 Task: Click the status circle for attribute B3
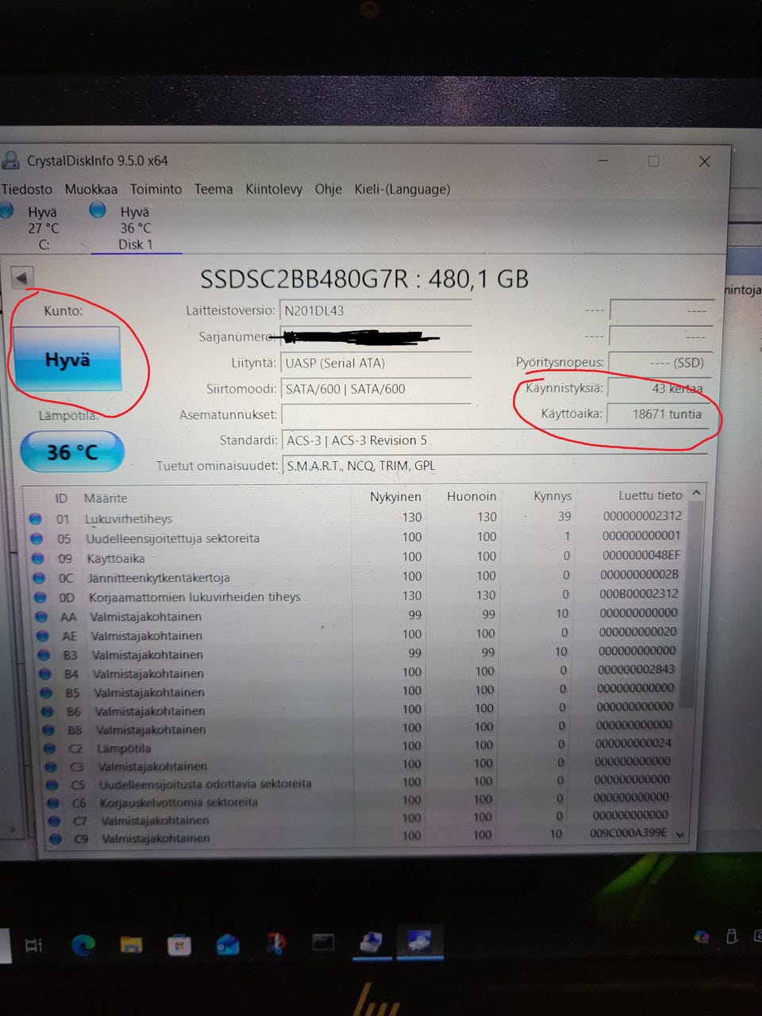(x=45, y=655)
